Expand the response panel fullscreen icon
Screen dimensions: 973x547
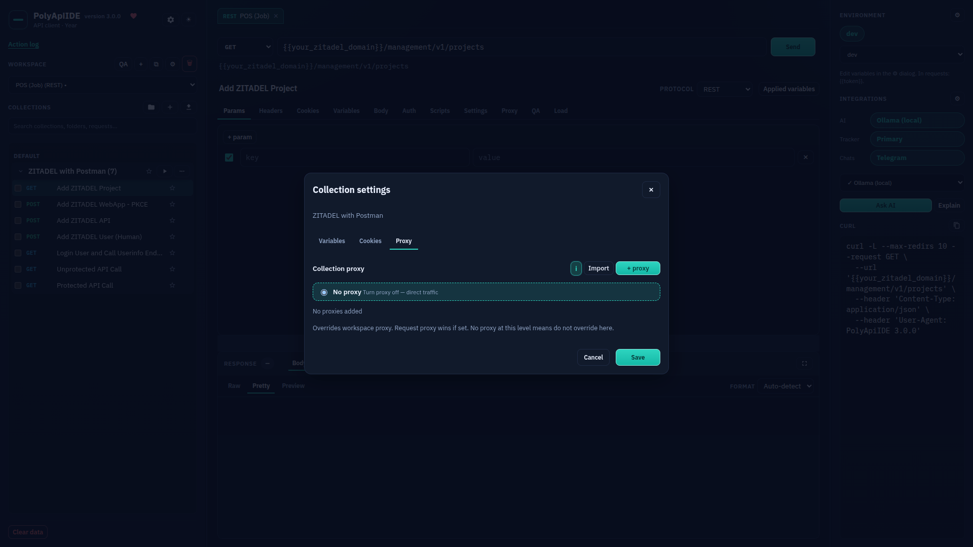pyautogui.click(x=804, y=364)
